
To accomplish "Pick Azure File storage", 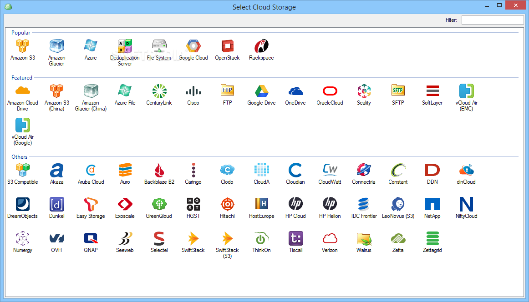I will tap(125, 91).
